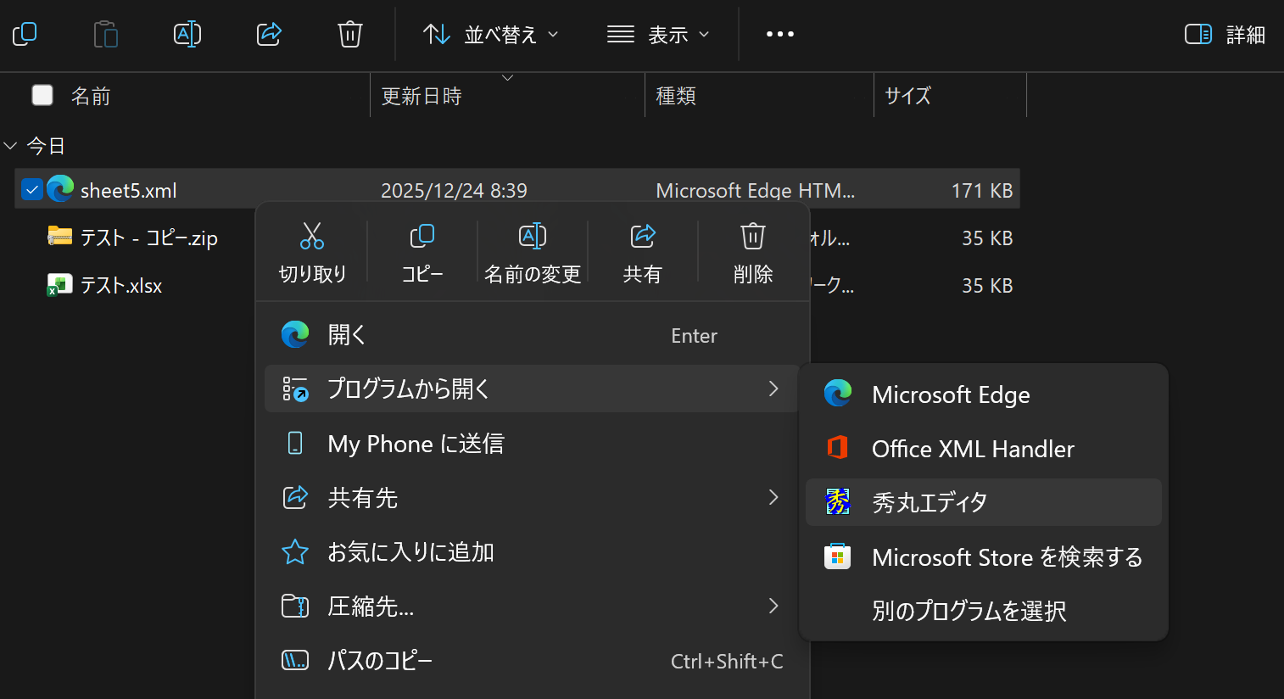Uncheck the sheet5.xml file checkbox
This screenshot has height=699, width=1284.
click(32, 190)
